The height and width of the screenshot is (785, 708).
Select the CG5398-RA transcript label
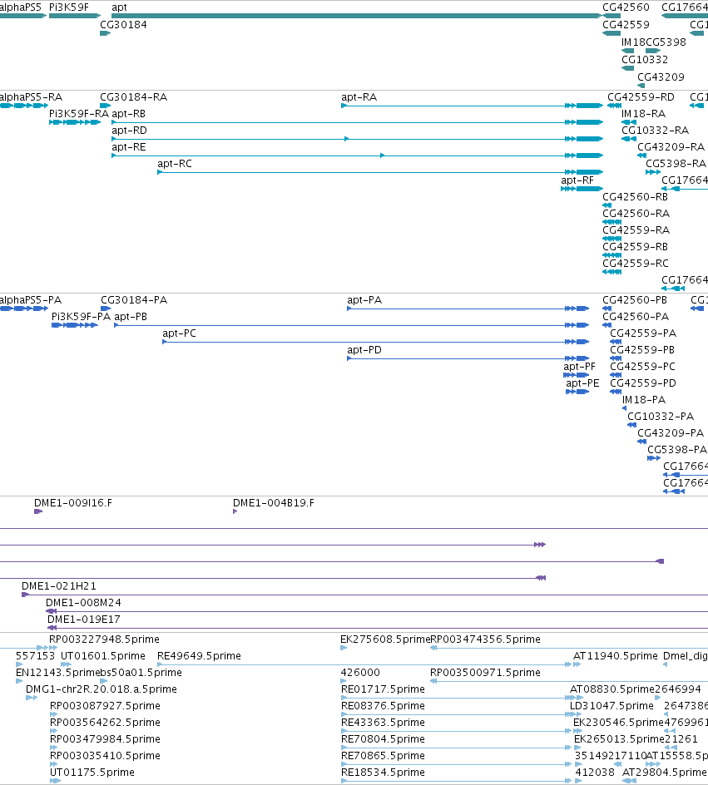[x=676, y=164]
